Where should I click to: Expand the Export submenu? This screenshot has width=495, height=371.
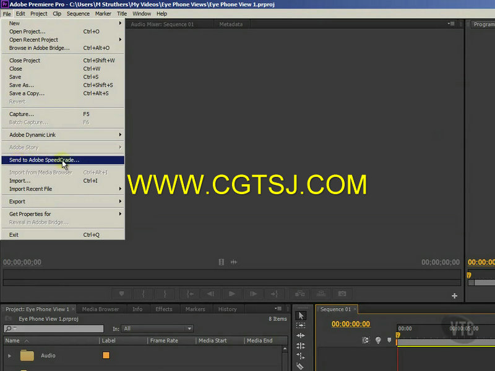point(63,202)
